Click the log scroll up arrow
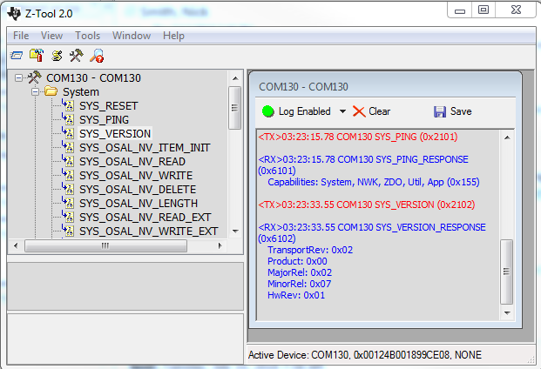 (507, 138)
